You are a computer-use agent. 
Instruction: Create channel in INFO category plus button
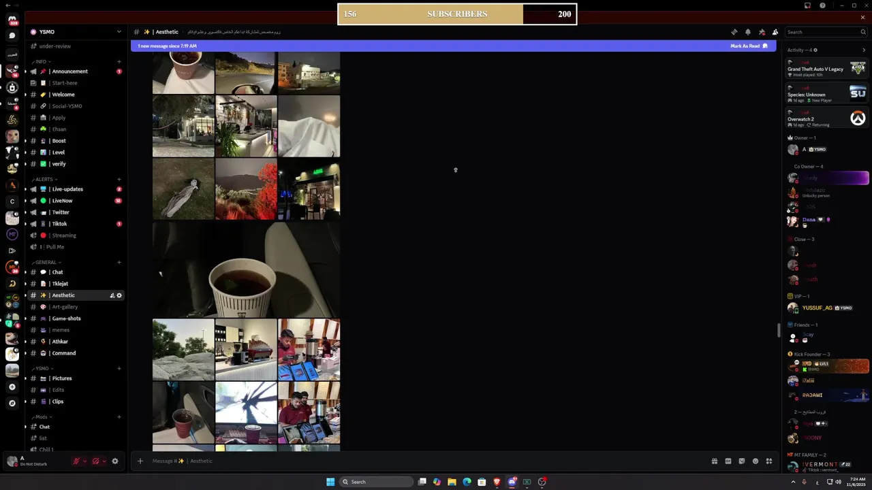point(119,62)
